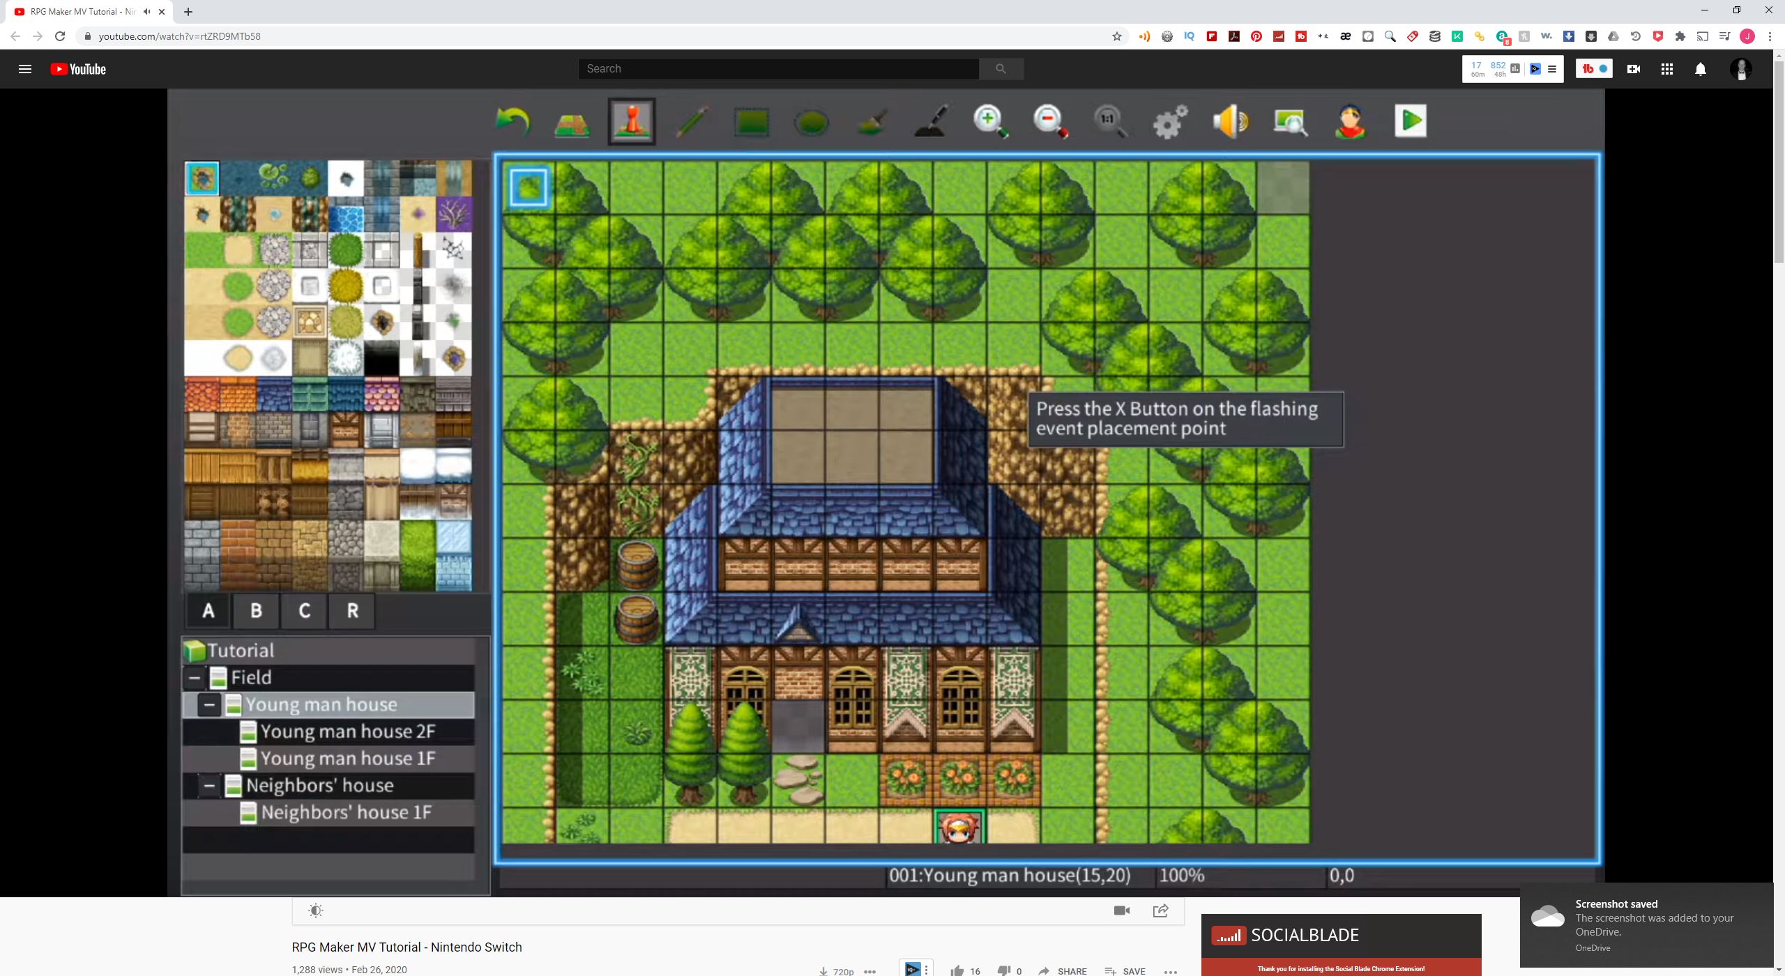
Task: Switch to tileset tab B
Action: tap(256, 611)
